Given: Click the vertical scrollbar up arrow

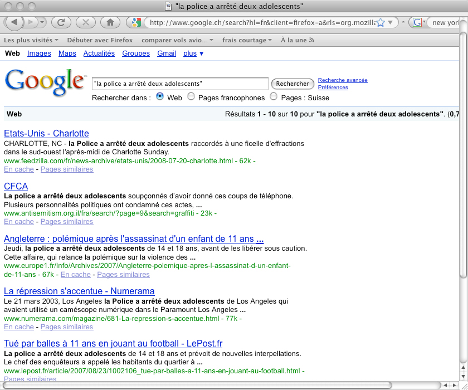Looking at the screenshot, I should coord(463,368).
